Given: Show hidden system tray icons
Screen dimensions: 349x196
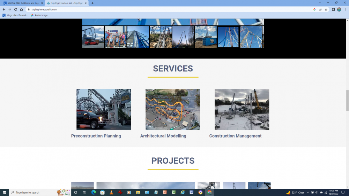Looking at the screenshot, I should coord(308,193).
